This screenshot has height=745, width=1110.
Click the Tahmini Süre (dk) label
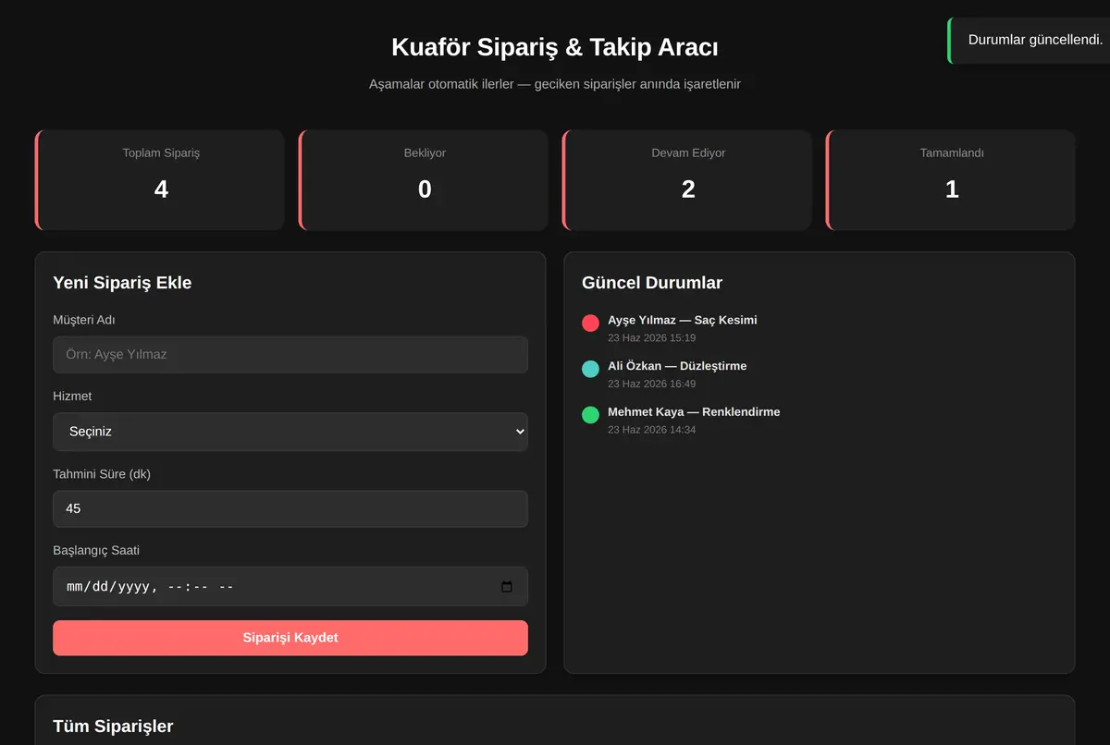(102, 474)
